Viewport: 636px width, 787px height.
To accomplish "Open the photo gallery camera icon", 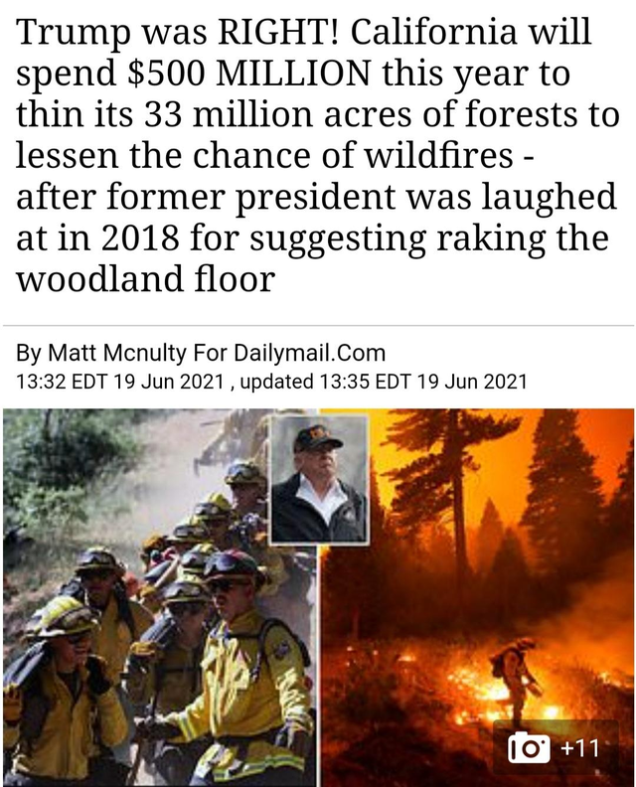I will click(x=529, y=747).
